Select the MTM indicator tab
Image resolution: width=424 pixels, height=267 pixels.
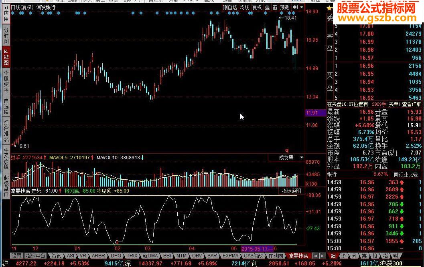coord(181,256)
